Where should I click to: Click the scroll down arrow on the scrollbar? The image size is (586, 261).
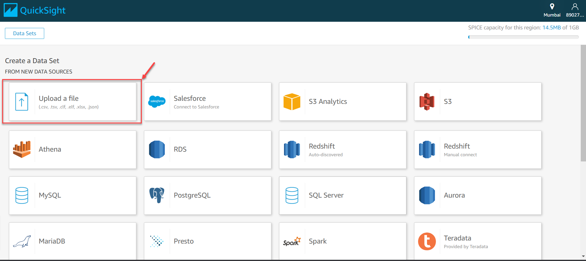(x=583, y=256)
